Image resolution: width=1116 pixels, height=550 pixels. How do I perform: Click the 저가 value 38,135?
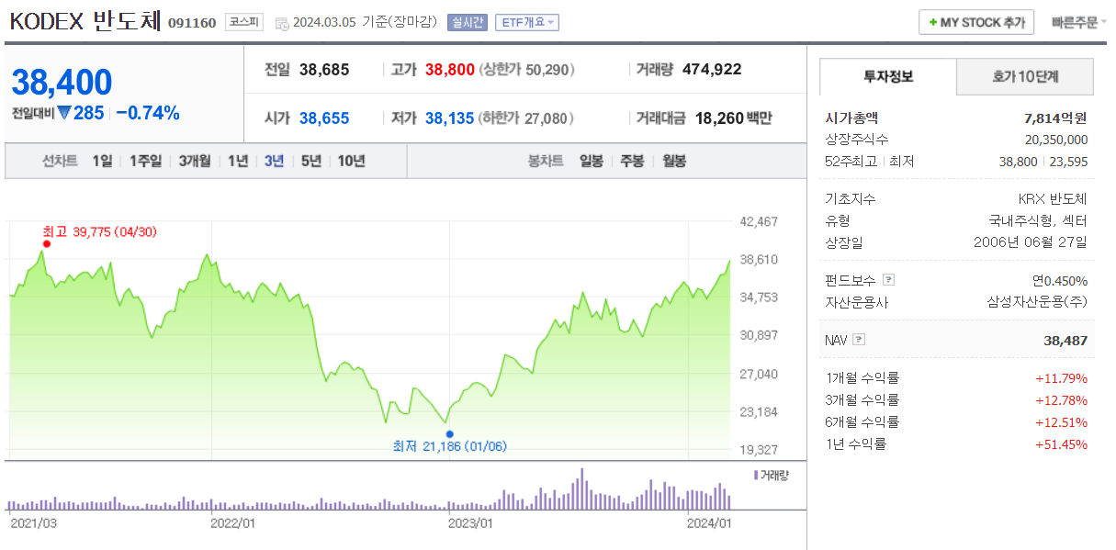[450, 118]
